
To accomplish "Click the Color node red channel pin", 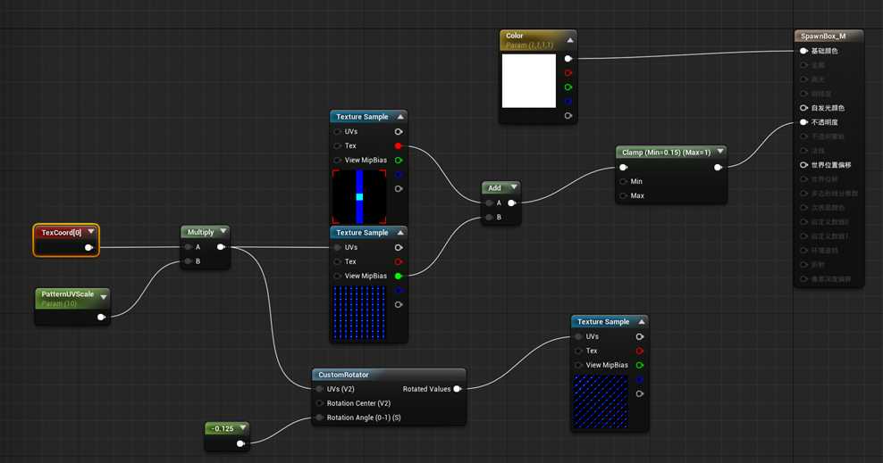I will tap(568, 73).
